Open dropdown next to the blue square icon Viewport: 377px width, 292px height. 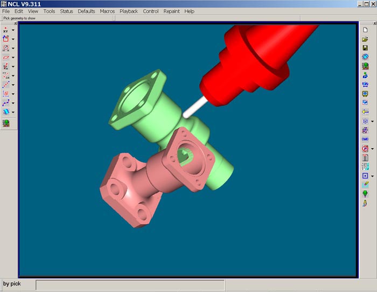372,176
